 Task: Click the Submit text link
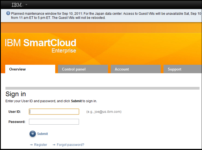click(43, 134)
